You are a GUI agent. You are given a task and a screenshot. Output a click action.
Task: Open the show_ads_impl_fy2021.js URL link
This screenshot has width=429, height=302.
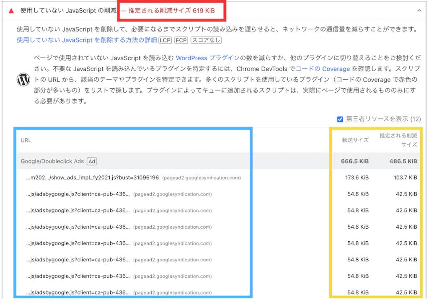tap(93, 178)
